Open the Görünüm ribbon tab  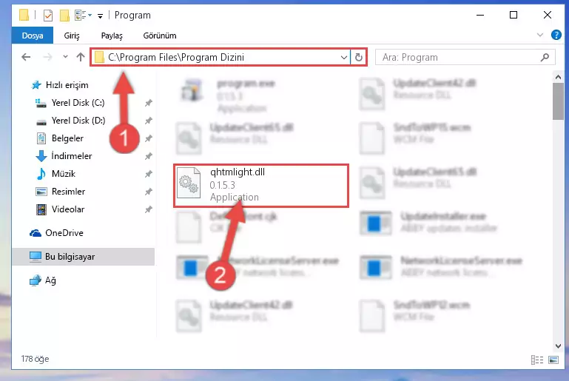click(x=160, y=36)
